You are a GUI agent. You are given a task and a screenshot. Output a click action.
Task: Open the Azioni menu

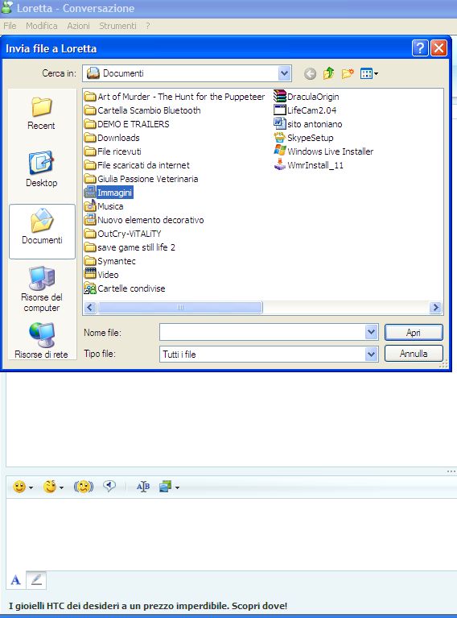78,26
